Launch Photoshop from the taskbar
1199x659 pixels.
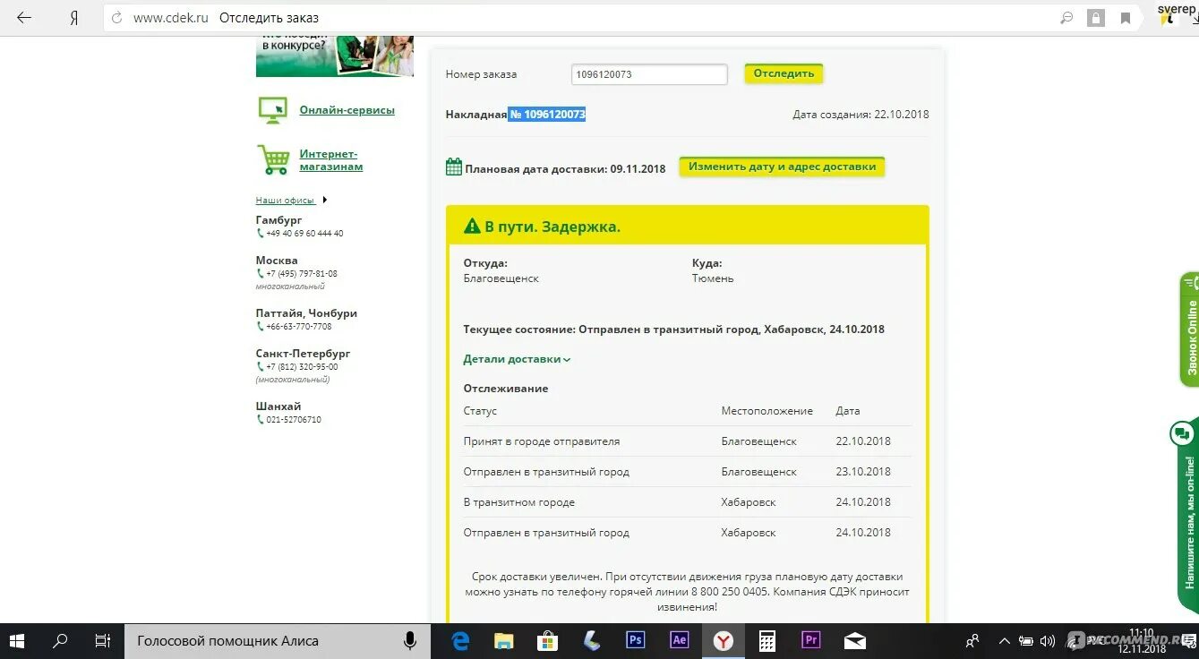coord(635,640)
